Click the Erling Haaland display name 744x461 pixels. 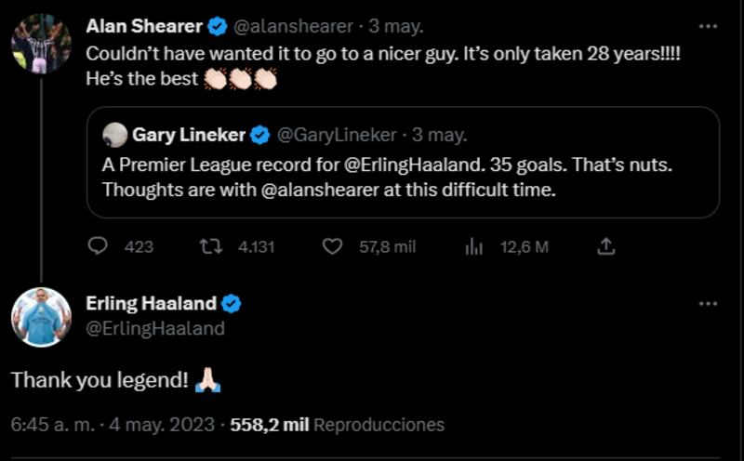point(151,304)
